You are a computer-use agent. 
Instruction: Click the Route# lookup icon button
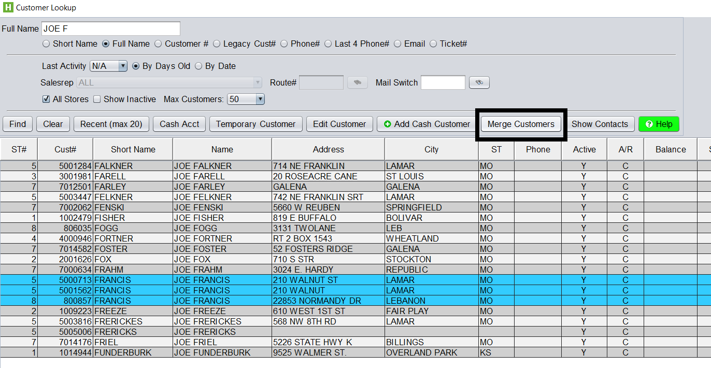(x=357, y=82)
